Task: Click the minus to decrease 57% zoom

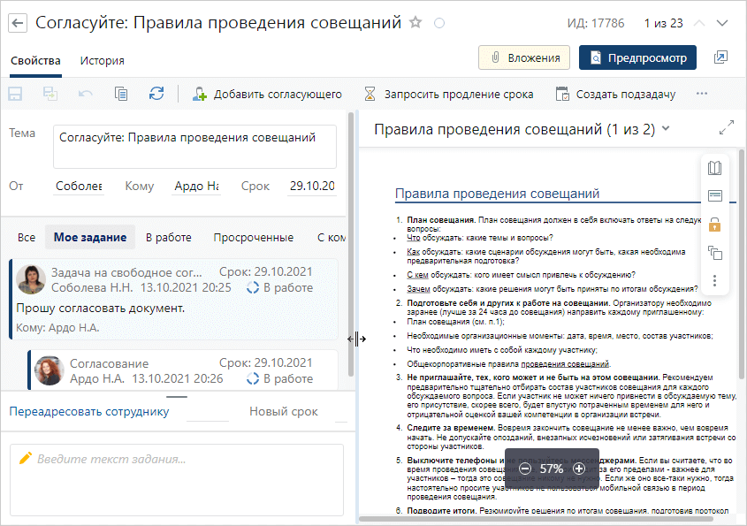Action: pos(526,468)
